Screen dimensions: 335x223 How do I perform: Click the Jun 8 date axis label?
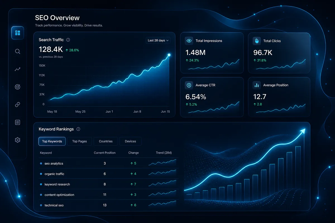click(137, 111)
